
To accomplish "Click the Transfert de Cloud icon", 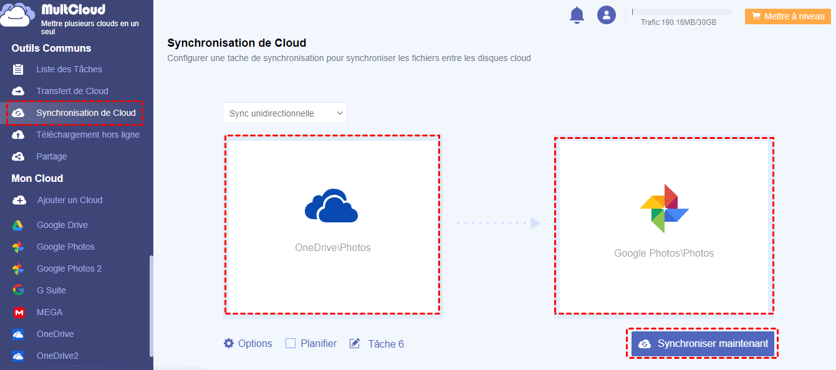I will (18, 91).
